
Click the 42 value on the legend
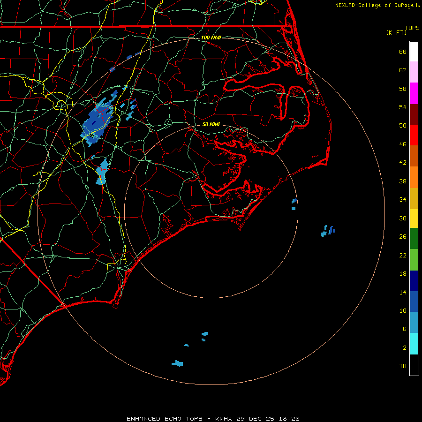(x=403, y=163)
